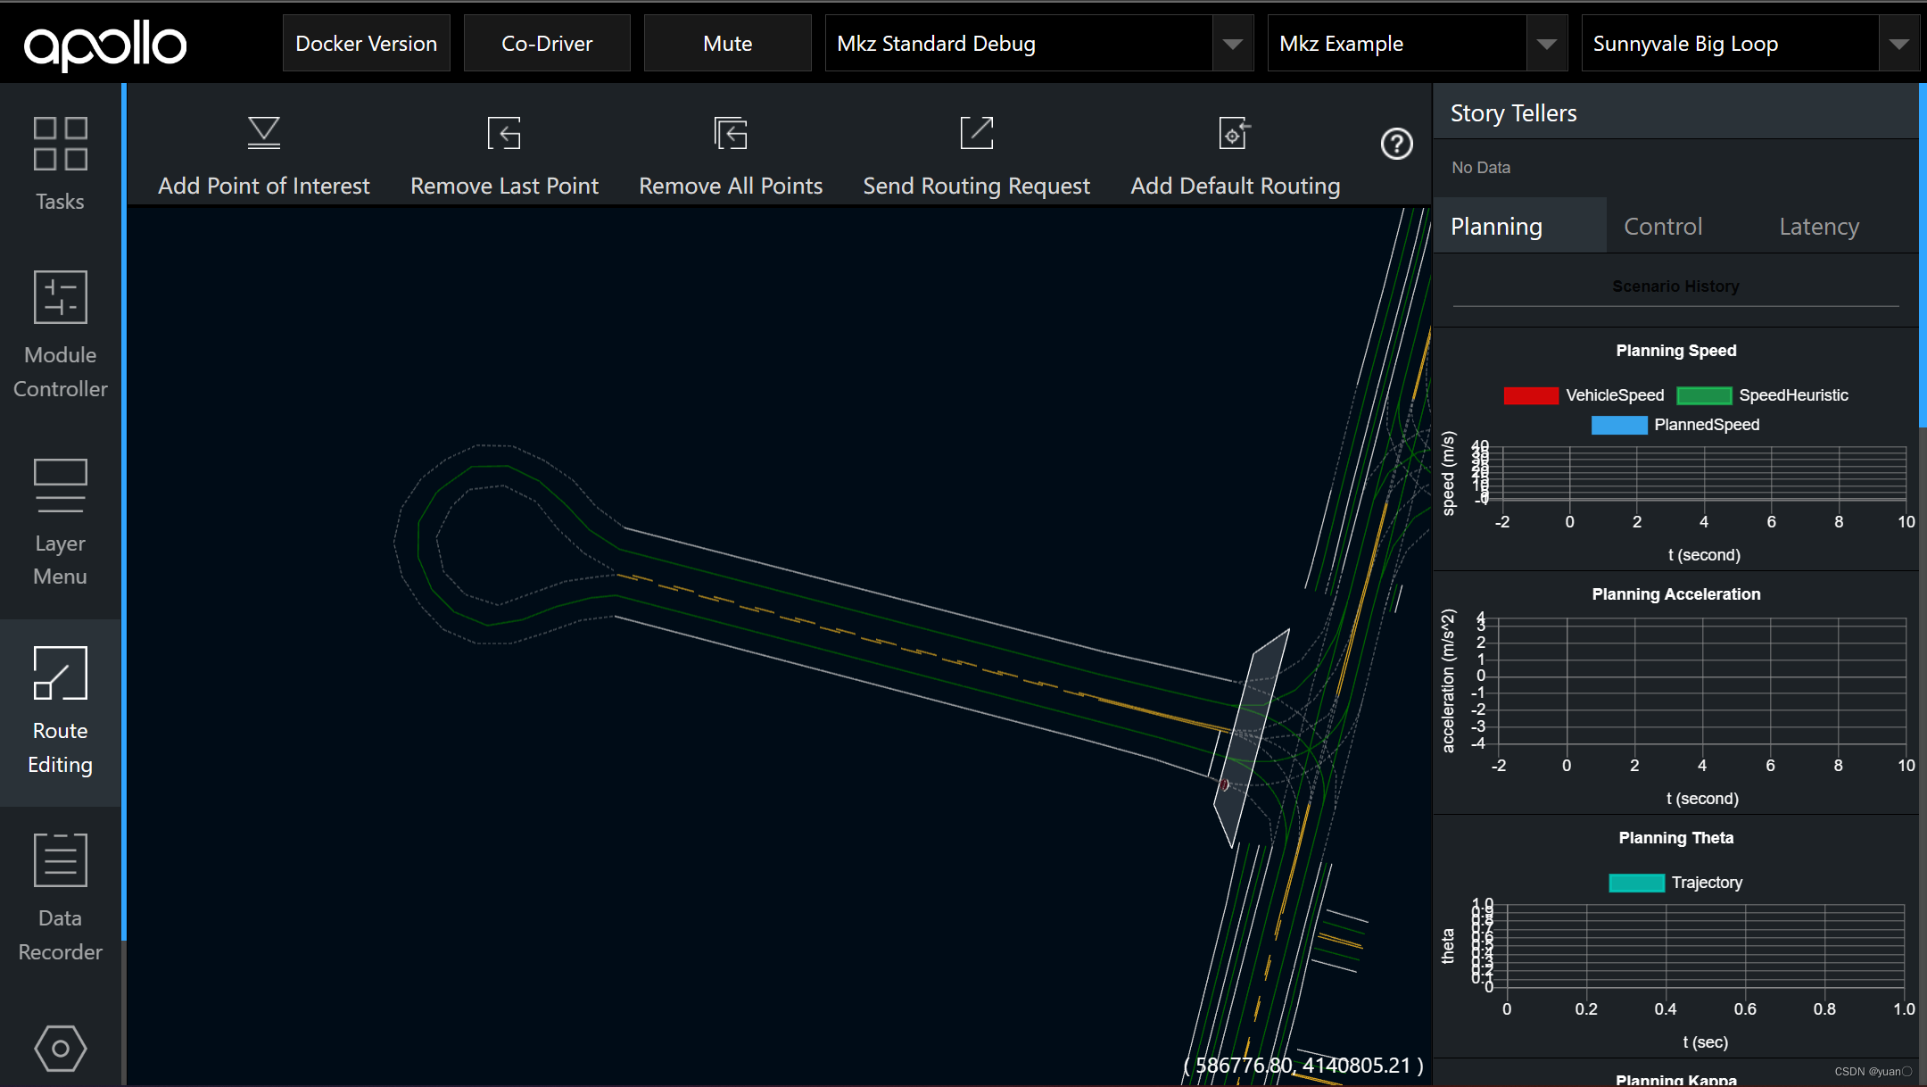Click the Apollo logo
This screenshot has width=1927, height=1087.
[x=105, y=46]
